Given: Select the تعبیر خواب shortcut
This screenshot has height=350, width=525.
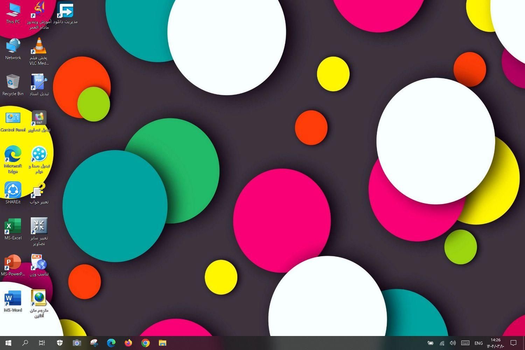Looking at the screenshot, I should point(39,194).
